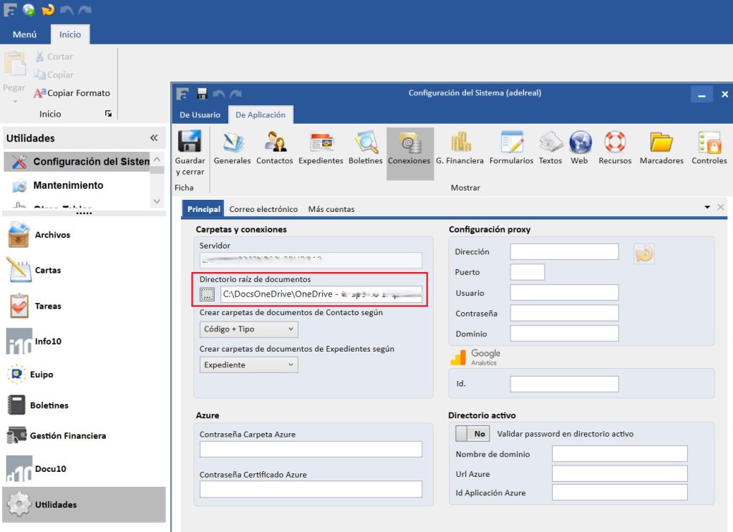Toggle Validar password en directorio activo switch

pos(472,434)
